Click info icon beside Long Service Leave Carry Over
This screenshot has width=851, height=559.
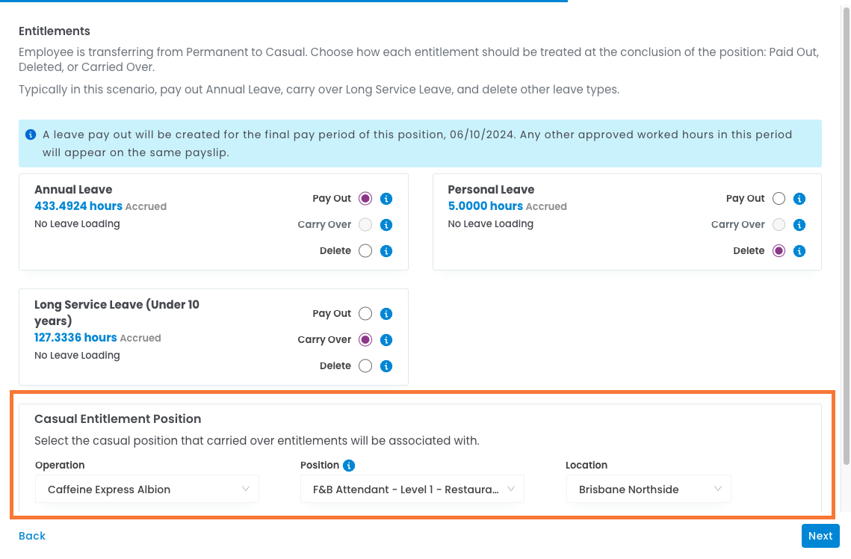(386, 340)
